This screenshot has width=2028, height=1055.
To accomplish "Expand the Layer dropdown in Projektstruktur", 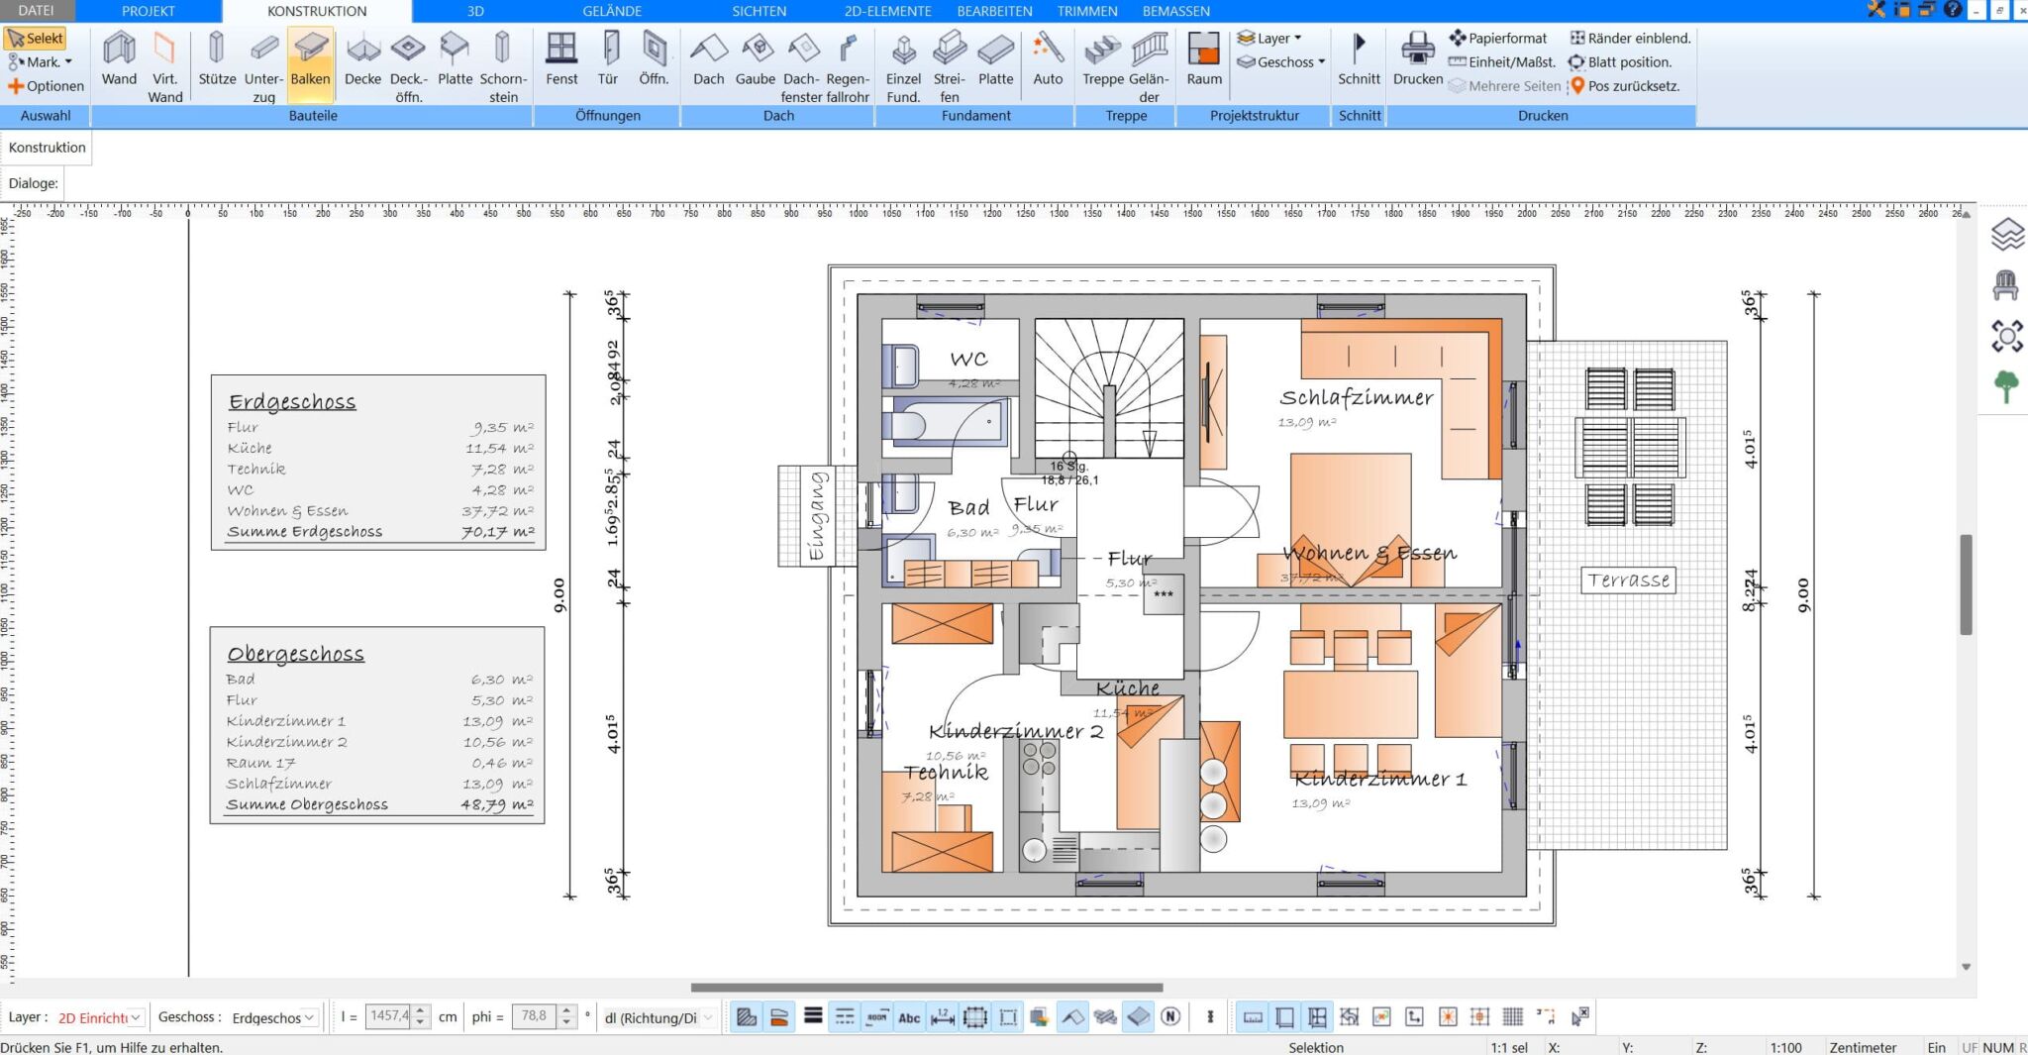I will click(1271, 38).
